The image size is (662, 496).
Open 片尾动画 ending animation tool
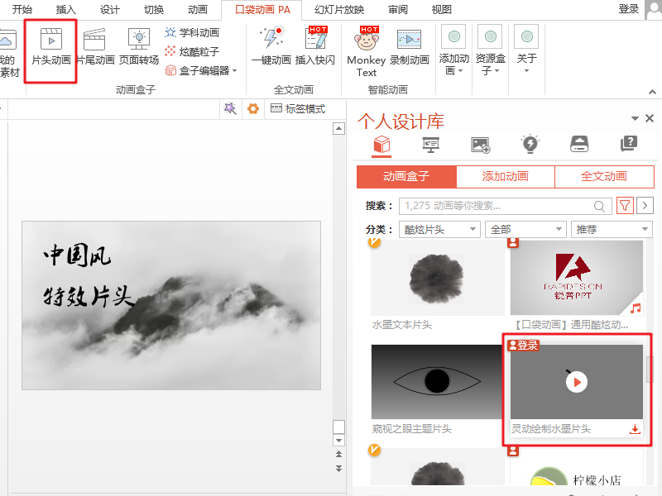coord(96,46)
